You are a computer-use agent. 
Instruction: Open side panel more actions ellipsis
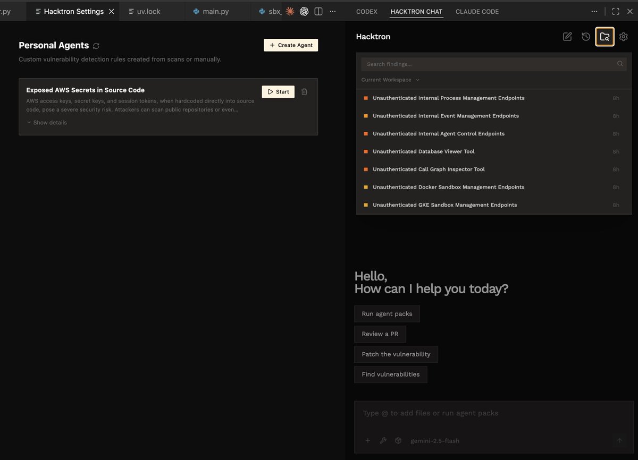tap(594, 11)
